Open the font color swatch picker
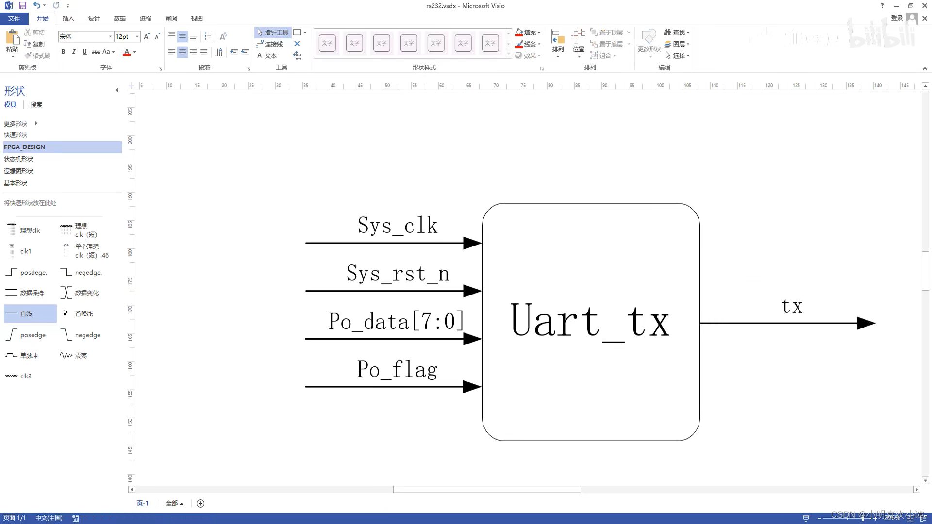Image resolution: width=932 pixels, height=524 pixels. click(135, 52)
